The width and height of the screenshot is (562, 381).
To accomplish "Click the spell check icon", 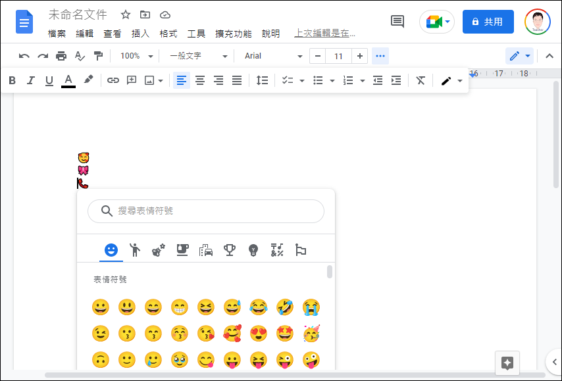I will pos(80,56).
